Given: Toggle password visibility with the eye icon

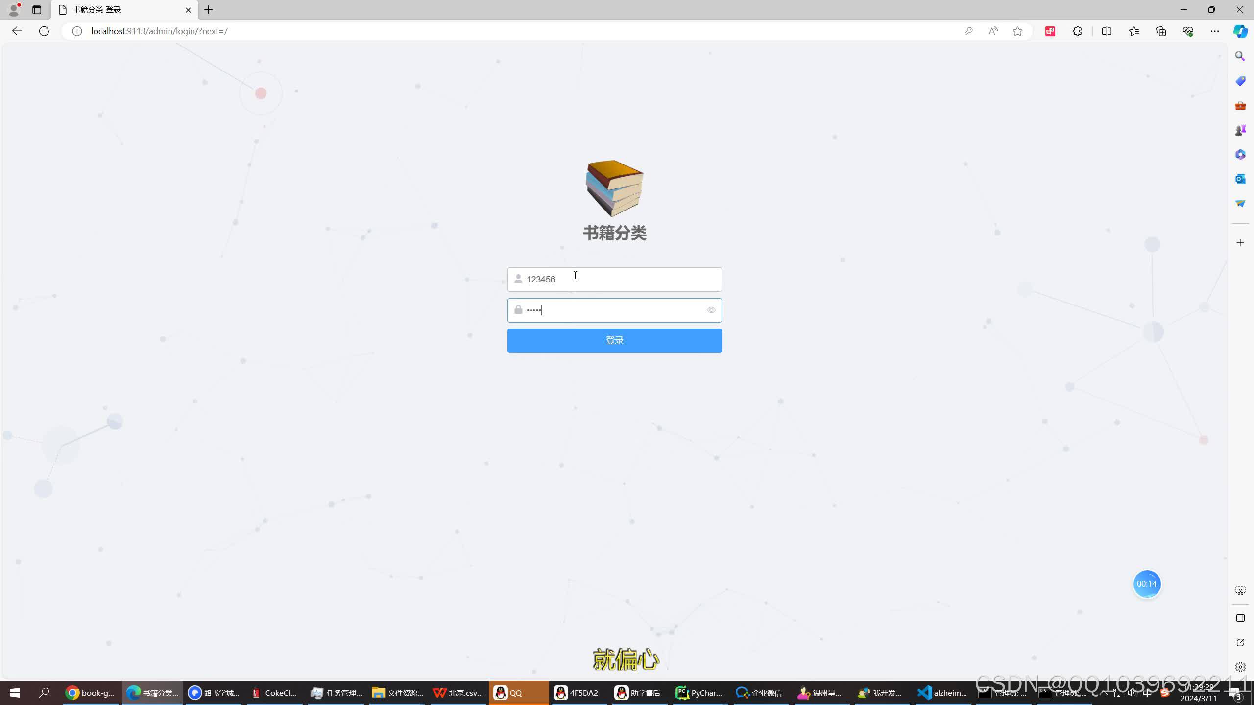Looking at the screenshot, I should coord(711,310).
